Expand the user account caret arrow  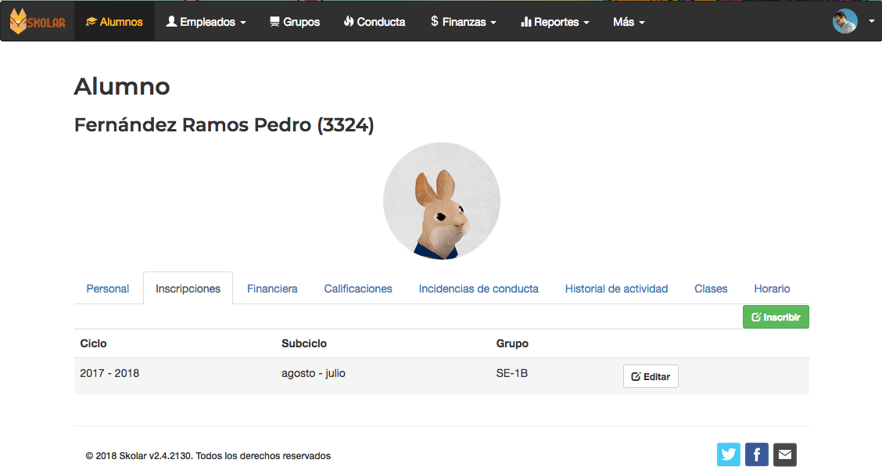[x=871, y=22]
